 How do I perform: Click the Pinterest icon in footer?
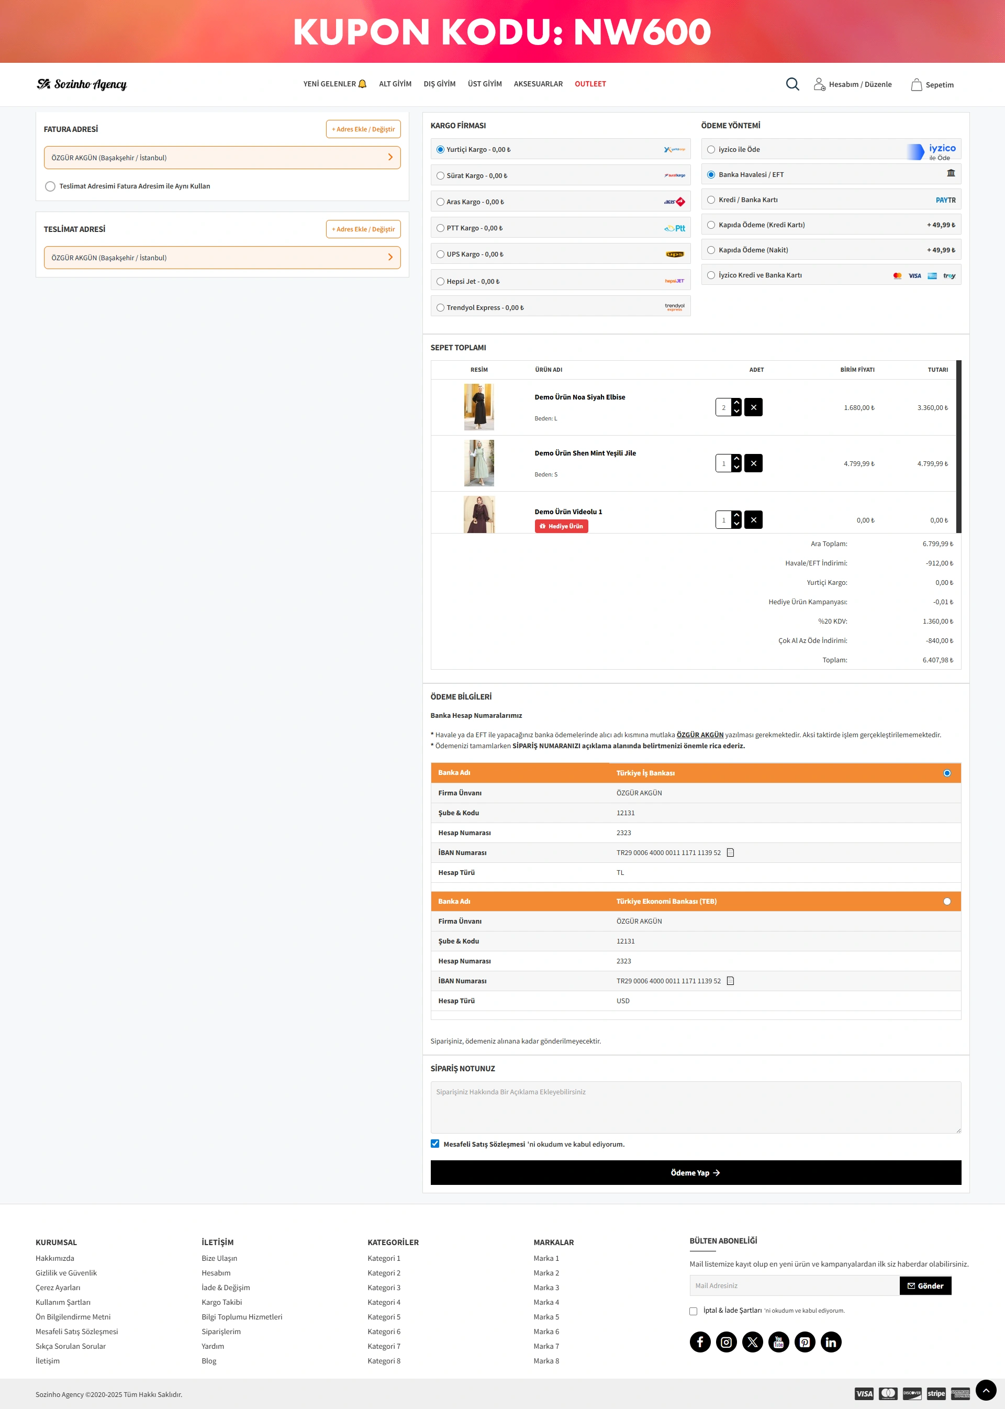[x=805, y=1341]
